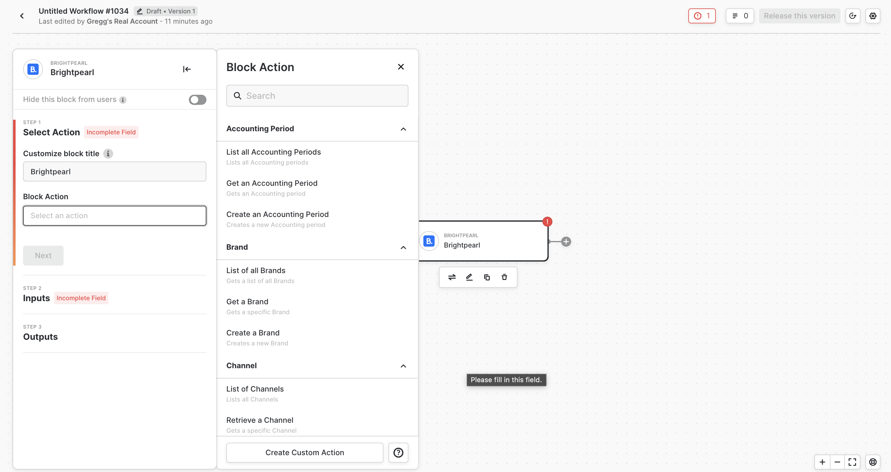Duplicate the Brightpearl block
Image resolution: width=891 pixels, height=472 pixels.
(x=487, y=277)
